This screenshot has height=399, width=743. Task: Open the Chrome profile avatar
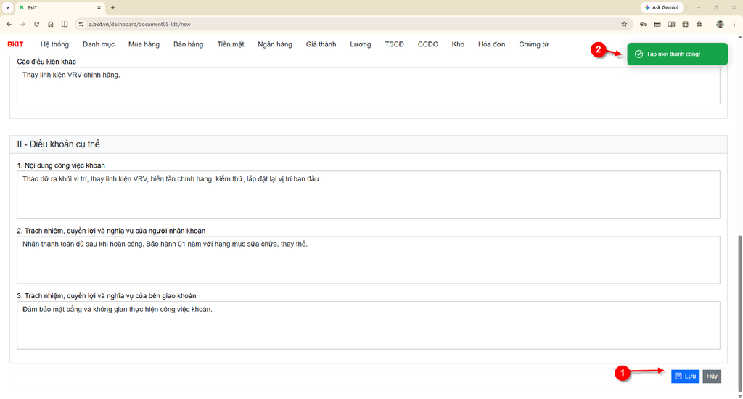[x=720, y=24]
